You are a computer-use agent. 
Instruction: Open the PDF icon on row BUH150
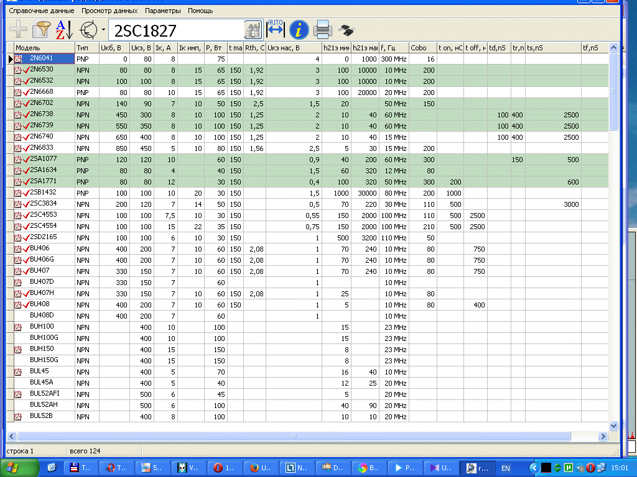click(18, 350)
